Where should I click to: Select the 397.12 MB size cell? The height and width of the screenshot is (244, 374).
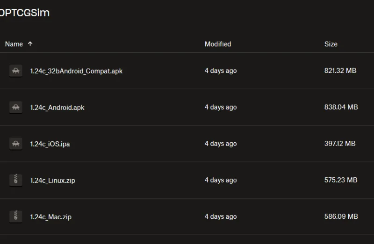pos(340,144)
